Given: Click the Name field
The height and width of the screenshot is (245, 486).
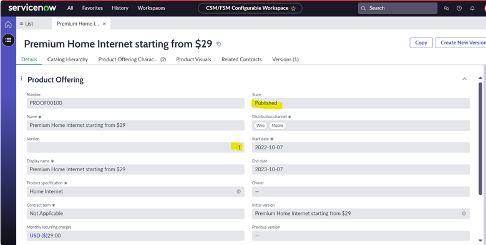Looking at the screenshot, I should coord(135,126).
